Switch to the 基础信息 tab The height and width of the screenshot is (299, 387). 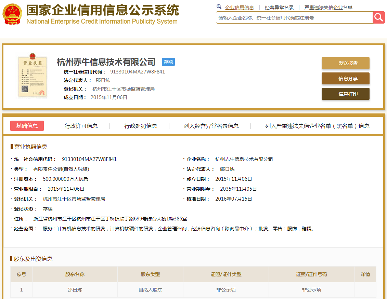(x=27, y=126)
